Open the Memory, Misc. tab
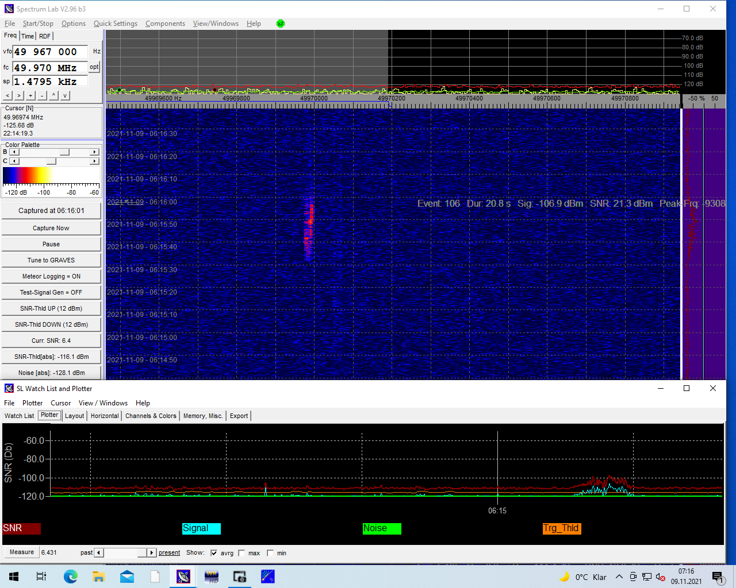Viewport: 736px width, 588px height. [203, 416]
